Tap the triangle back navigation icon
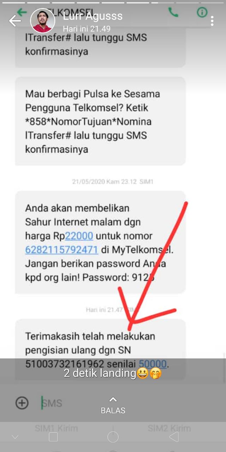The height and width of the screenshot is (452, 226). 174,437
